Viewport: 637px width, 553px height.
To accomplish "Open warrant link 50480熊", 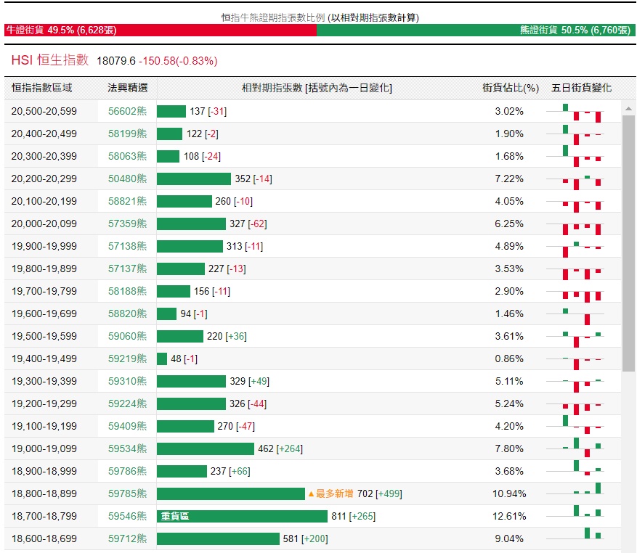I will click(127, 179).
